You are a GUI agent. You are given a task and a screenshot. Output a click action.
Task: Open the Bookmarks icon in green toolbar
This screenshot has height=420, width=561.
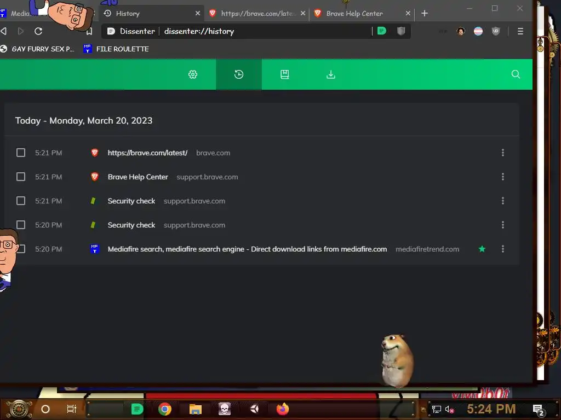point(285,74)
